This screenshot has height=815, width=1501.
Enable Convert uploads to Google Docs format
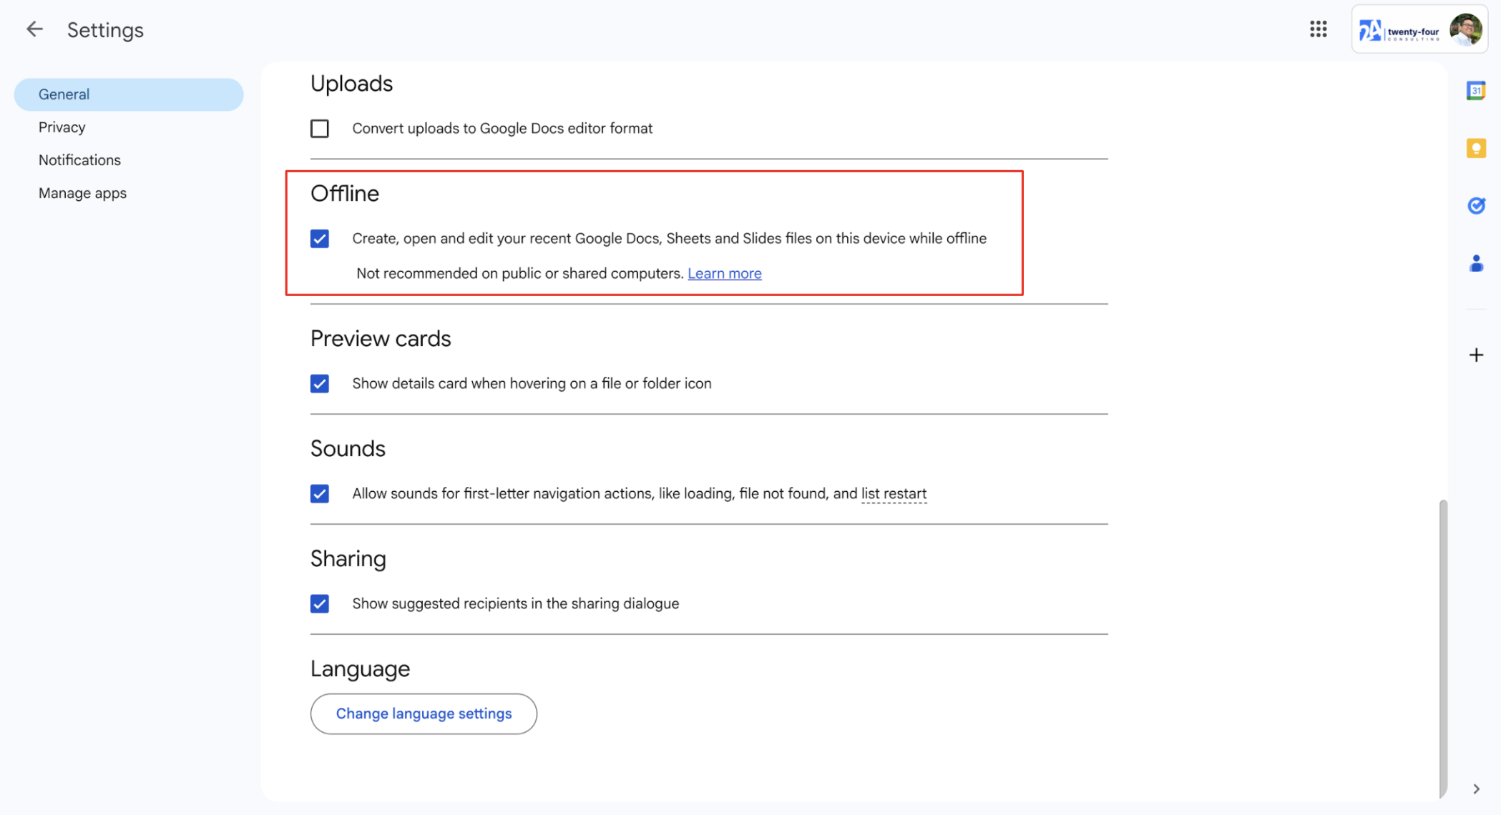(320, 129)
